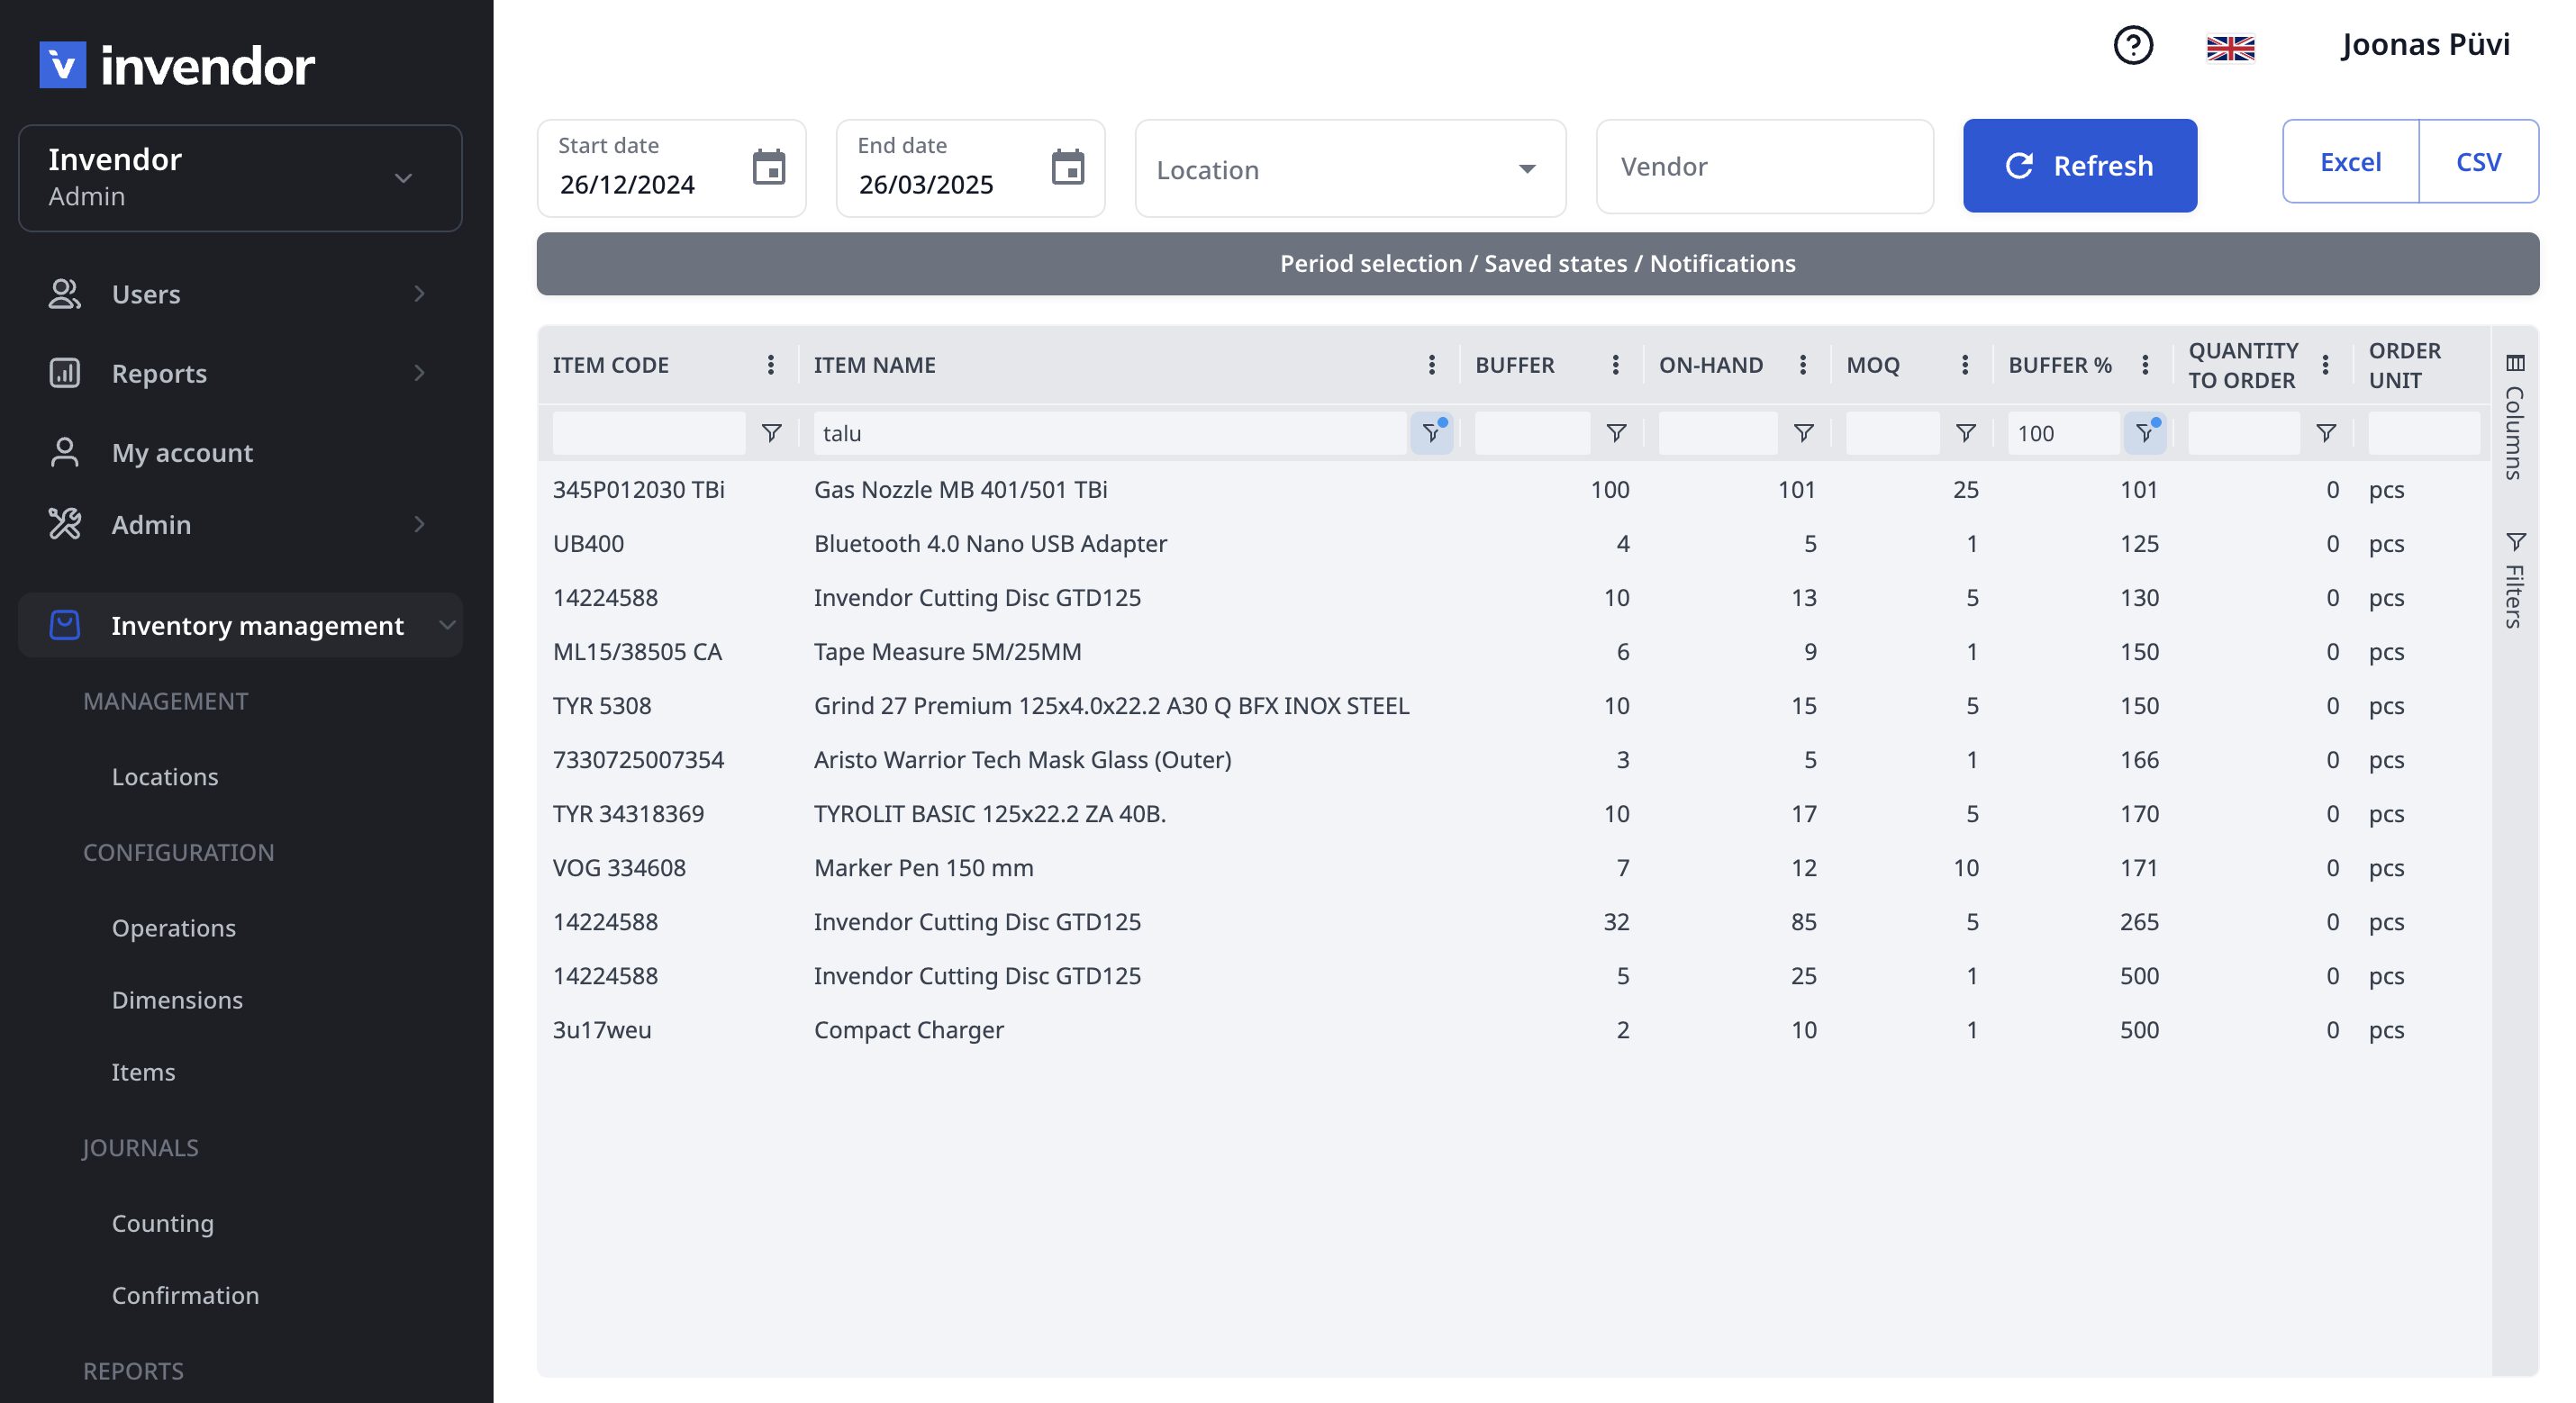Export the table to Excel
The height and width of the screenshot is (1403, 2576).
tap(2350, 162)
